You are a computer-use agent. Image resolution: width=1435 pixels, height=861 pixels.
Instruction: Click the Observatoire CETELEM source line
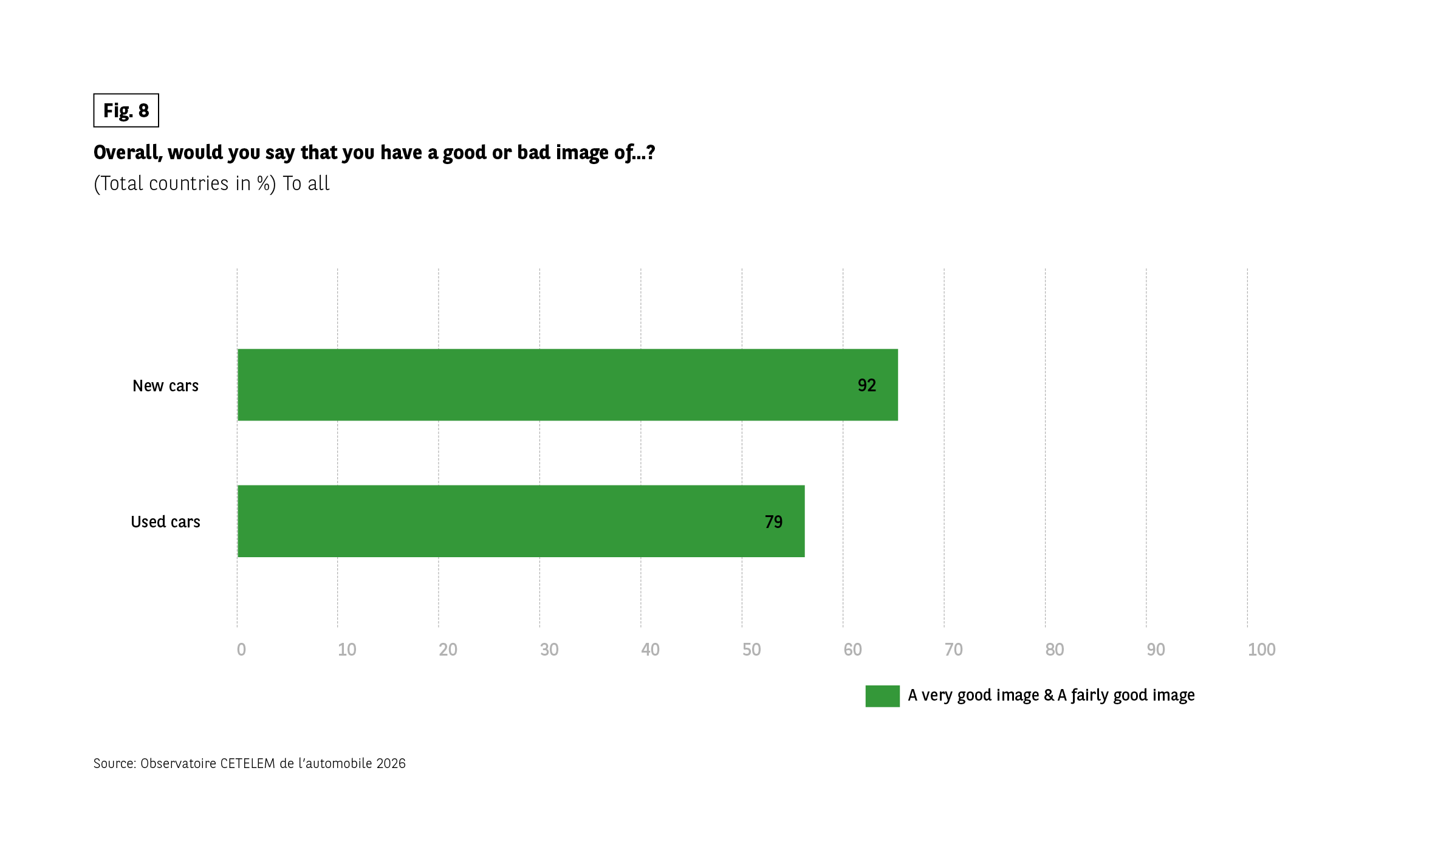(249, 764)
